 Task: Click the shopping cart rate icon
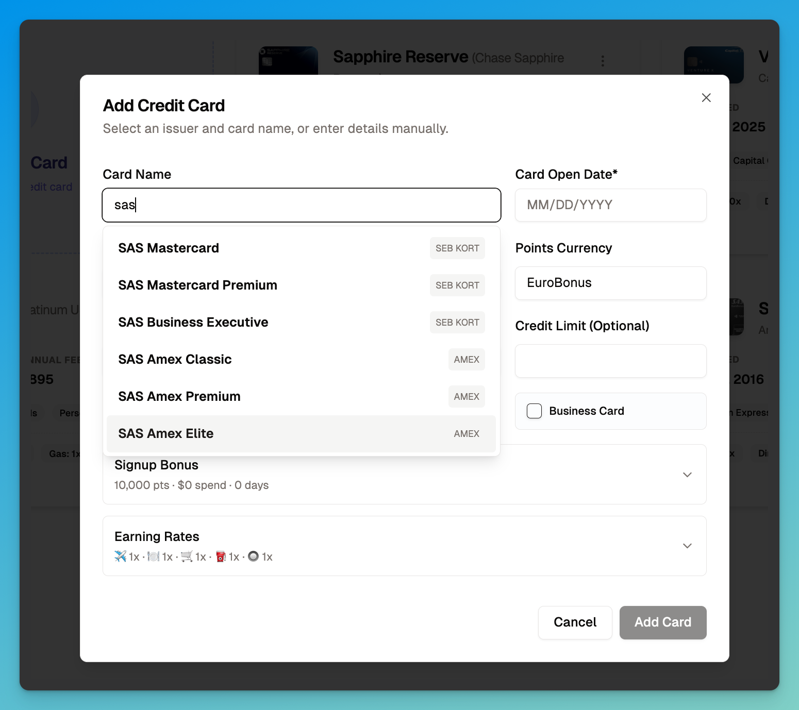pyautogui.click(x=187, y=556)
